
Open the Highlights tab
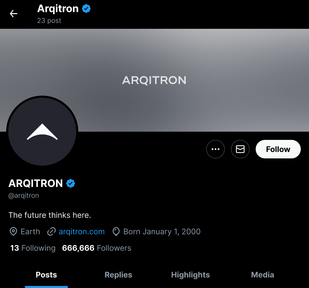coord(191,275)
